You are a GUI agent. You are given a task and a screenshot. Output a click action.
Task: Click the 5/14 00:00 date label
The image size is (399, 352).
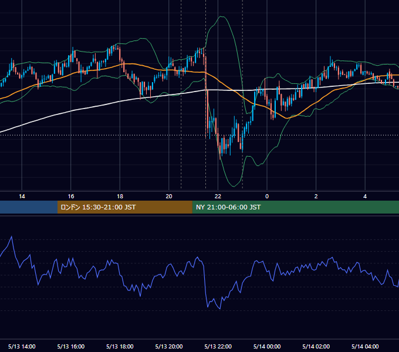[267, 346]
